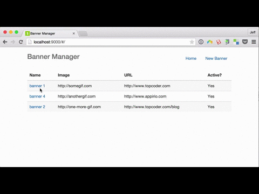Open the banner 2 link
The height and width of the screenshot is (194, 259).
(37, 107)
